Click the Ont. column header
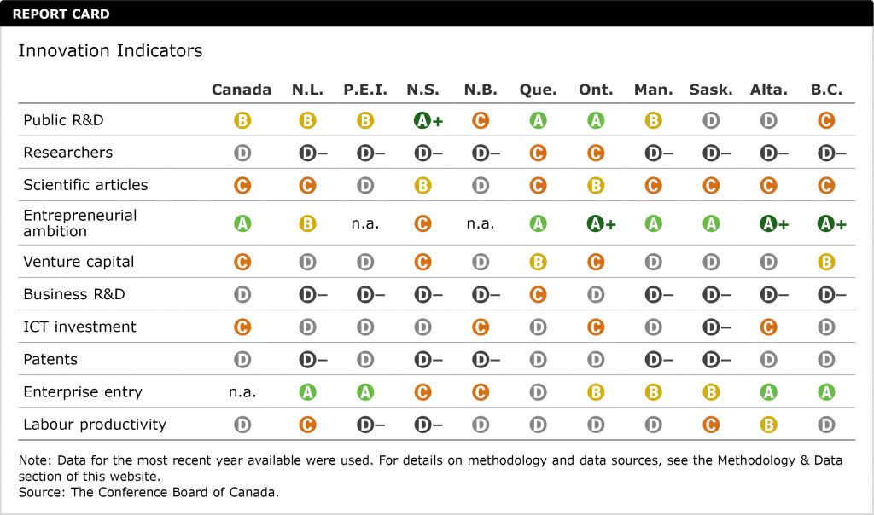This screenshot has width=874, height=515. (x=596, y=90)
